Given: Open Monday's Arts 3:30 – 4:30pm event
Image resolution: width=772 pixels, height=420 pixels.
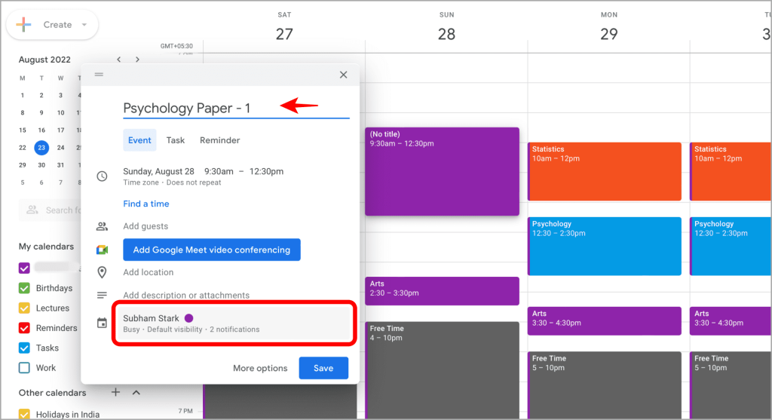Looking at the screenshot, I should [x=604, y=321].
